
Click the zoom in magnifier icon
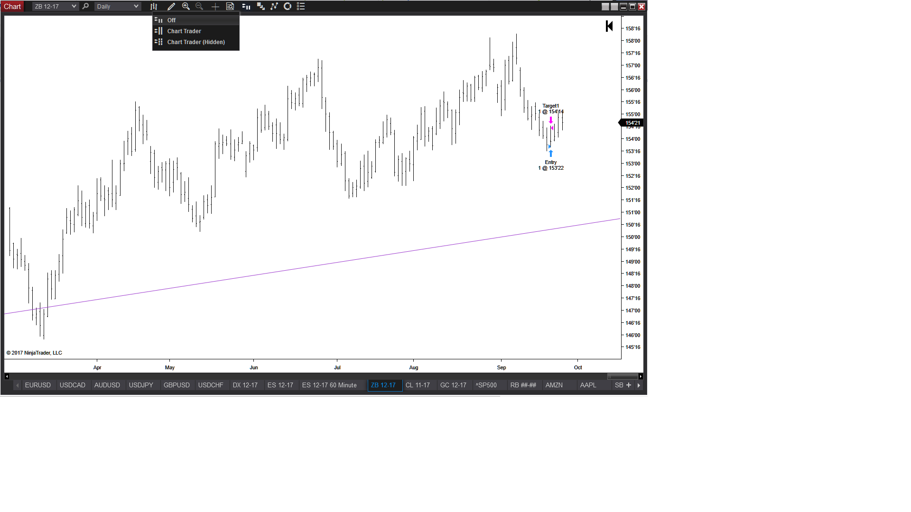(186, 7)
